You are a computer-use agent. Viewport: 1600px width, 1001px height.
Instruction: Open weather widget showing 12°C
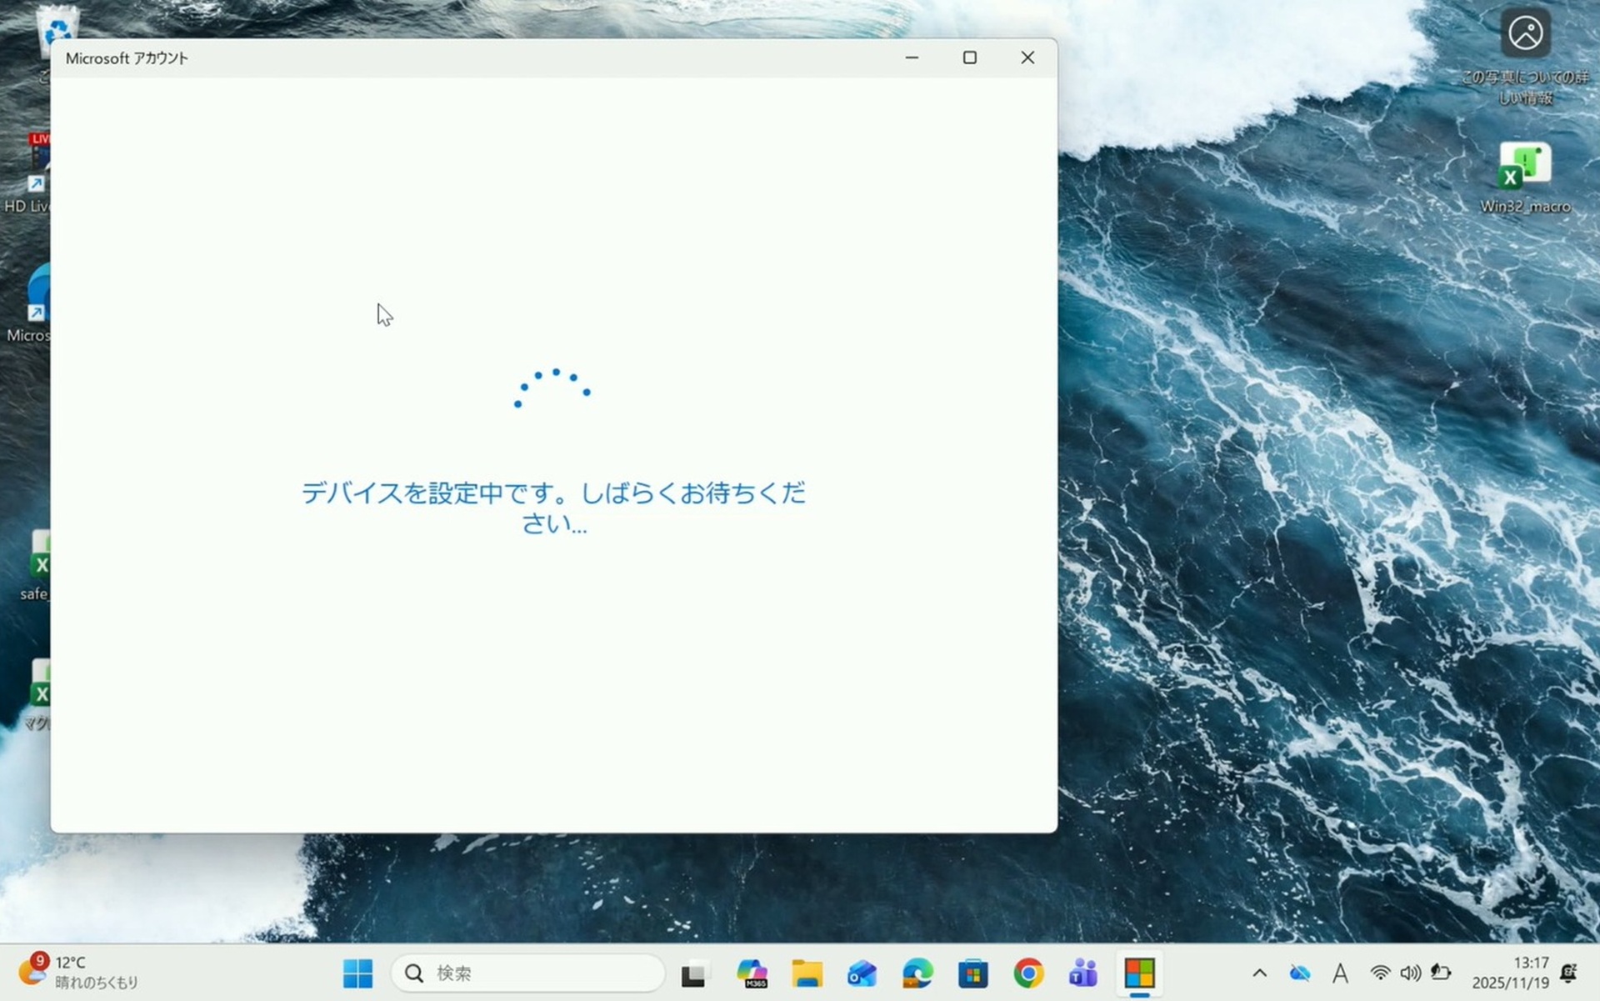tap(78, 972)
